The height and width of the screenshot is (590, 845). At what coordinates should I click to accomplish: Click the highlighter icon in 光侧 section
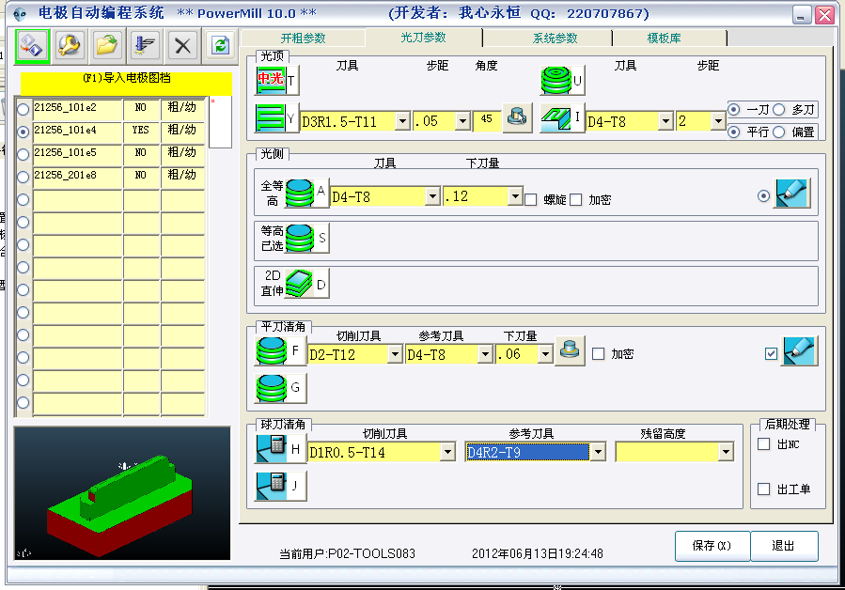coord(792,193)
